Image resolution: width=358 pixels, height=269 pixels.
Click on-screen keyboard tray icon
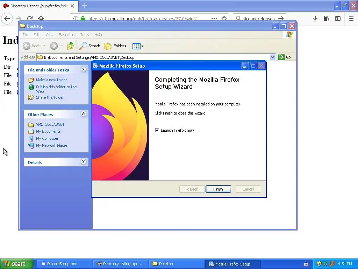tap(306, 264)
